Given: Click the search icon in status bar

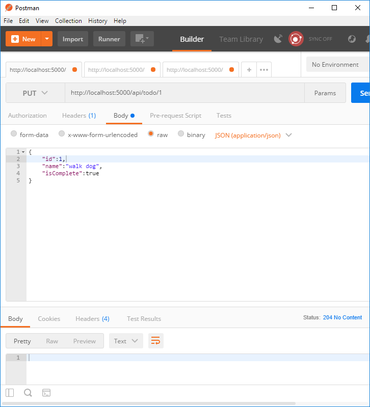Looking at the screenshot, I should coord(28,393).
